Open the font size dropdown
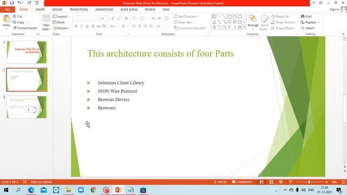This screenshot has width=347, height=195. tap(108, 18)
